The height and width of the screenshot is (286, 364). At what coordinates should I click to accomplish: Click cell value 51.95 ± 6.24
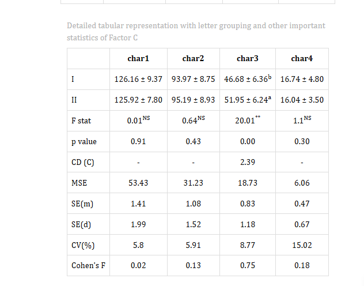[248, 100]
